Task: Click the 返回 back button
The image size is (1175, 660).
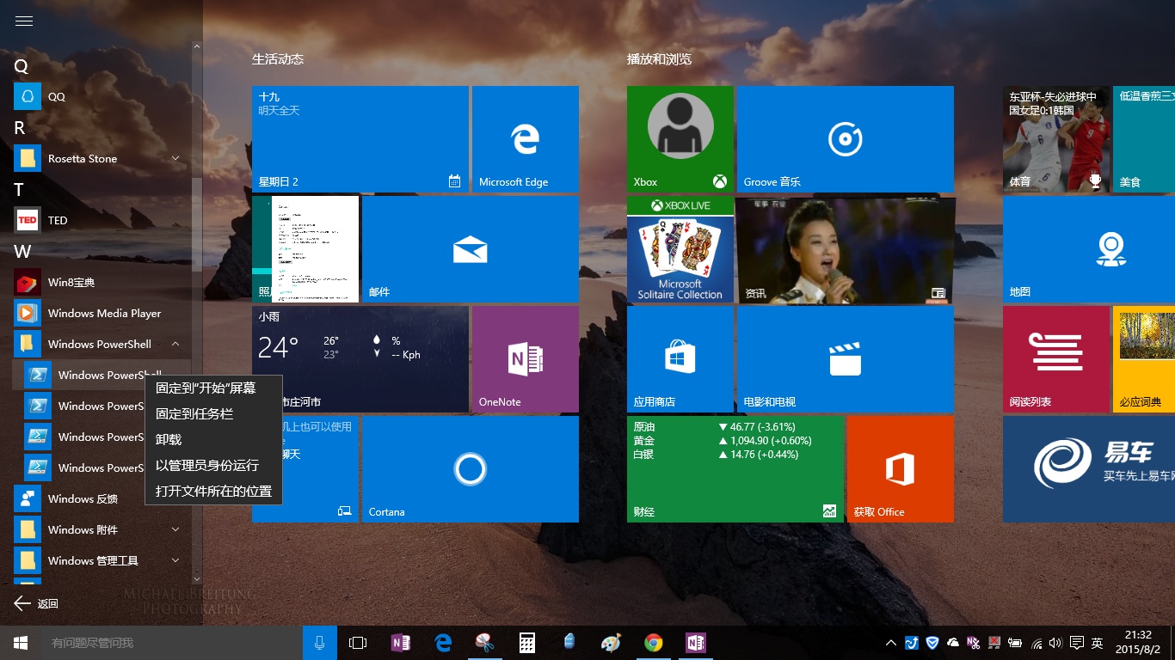Action: pyautogui.click(x=36, y=603)
